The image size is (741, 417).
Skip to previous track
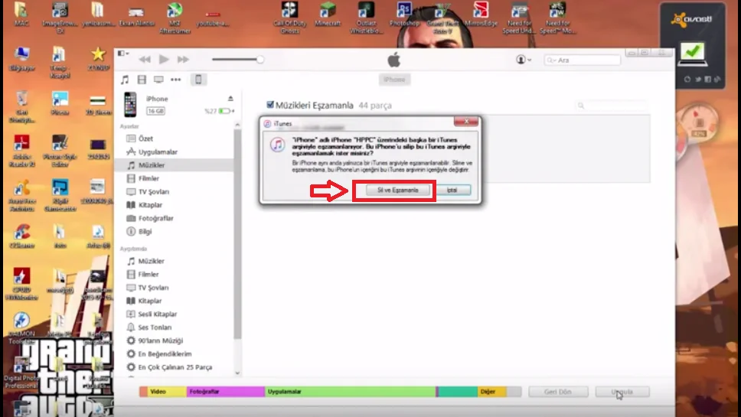point(145,60)
